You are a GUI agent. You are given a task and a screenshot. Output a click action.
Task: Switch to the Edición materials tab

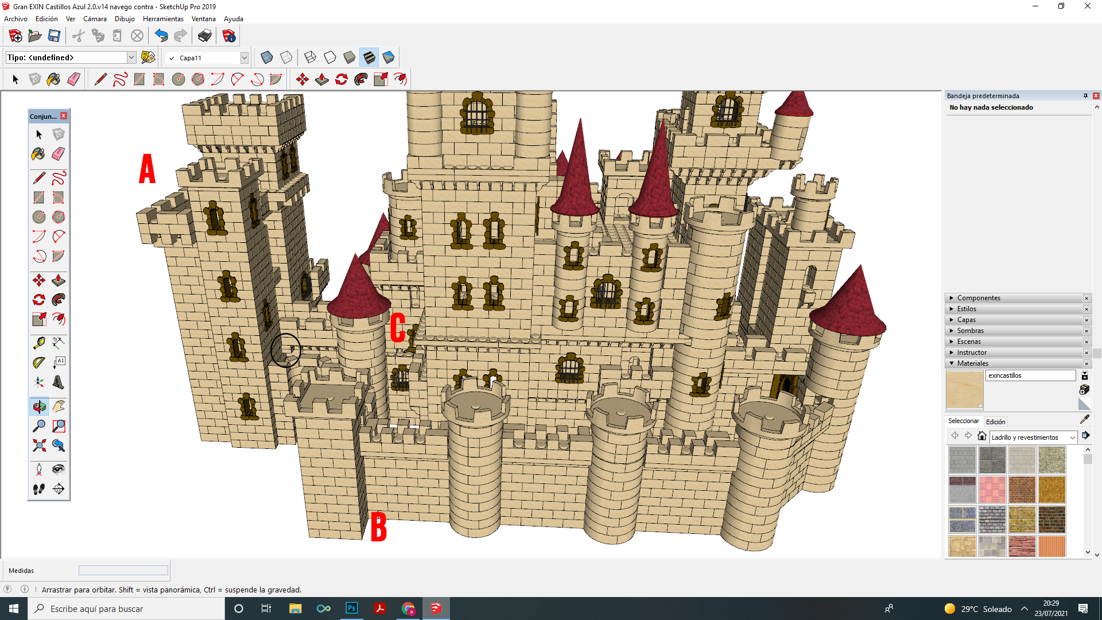click(995, 421)
